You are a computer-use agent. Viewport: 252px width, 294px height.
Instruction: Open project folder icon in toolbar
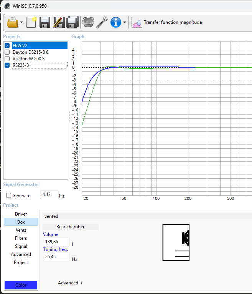tap(13, 22)
